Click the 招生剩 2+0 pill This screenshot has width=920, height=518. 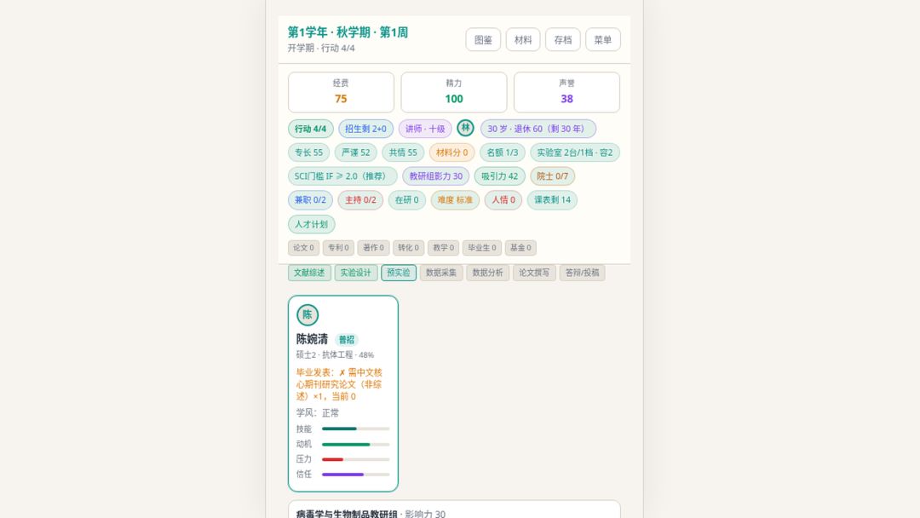(365, 129)
